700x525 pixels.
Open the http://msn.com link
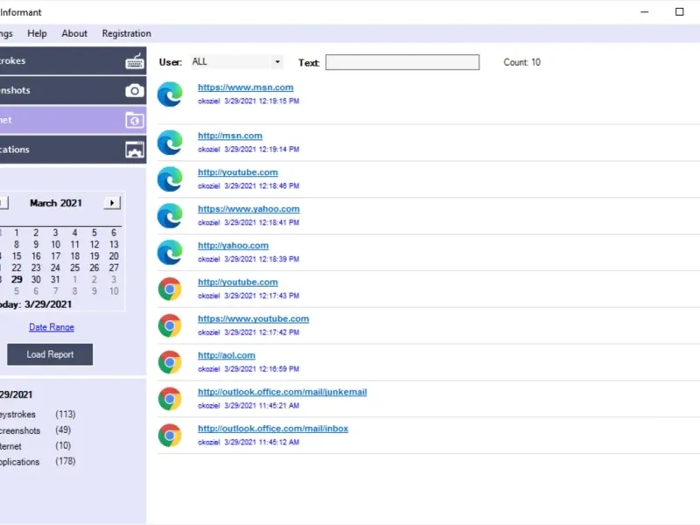tap(230, 136)
